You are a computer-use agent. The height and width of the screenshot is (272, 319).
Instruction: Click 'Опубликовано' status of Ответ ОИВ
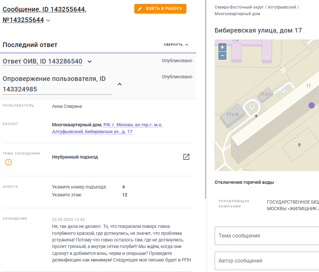tap(177, 61)
